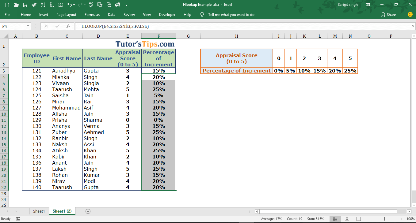Image resolution: width=416 pixels, height=223 pixels.
Task: Create a new workbook from Quick Access
Action: pos(7,5)
